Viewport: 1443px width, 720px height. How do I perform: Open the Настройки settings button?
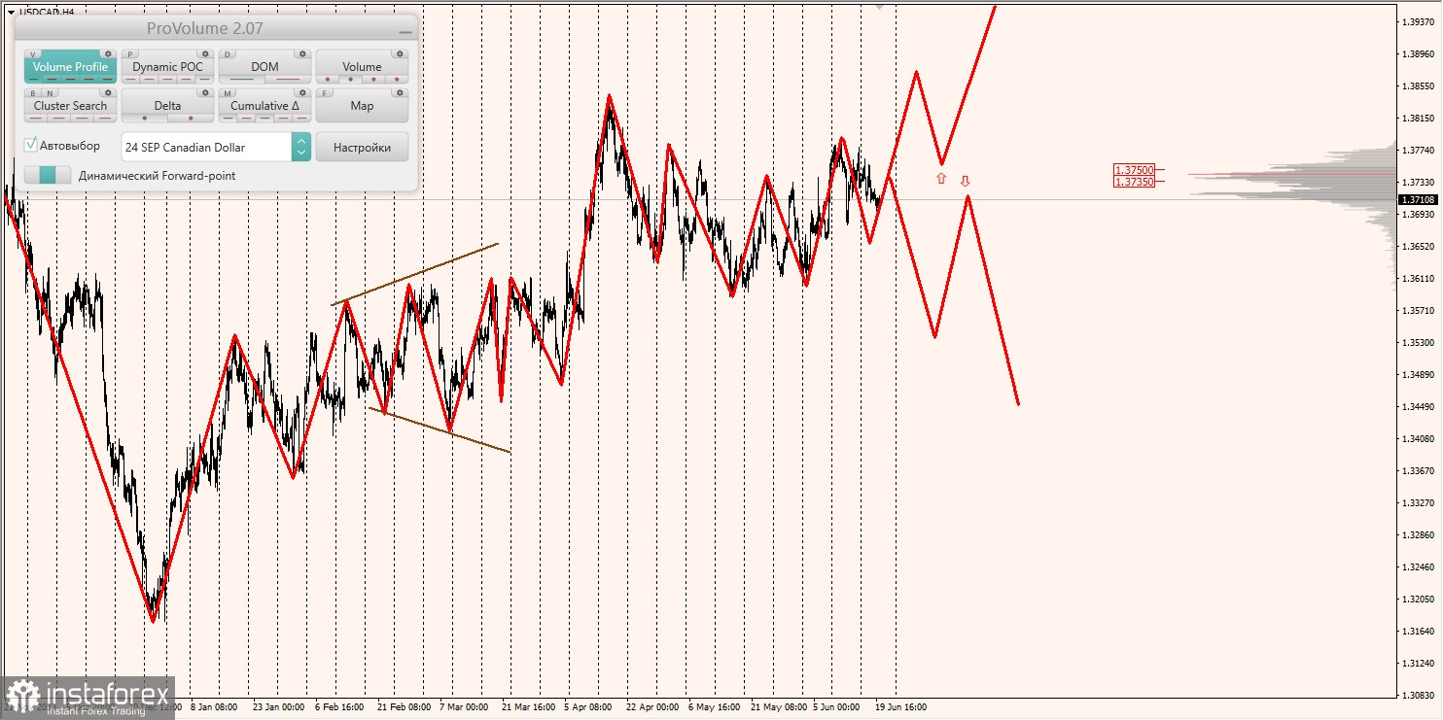click(362, 147)
